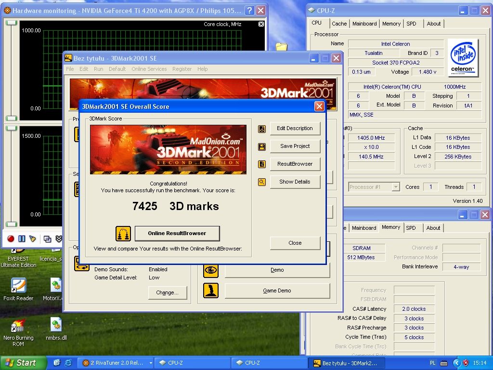493x370 pixels.
Task: Click the help question mark in Hardware monitoring
Action: click(x=249, y=11)
